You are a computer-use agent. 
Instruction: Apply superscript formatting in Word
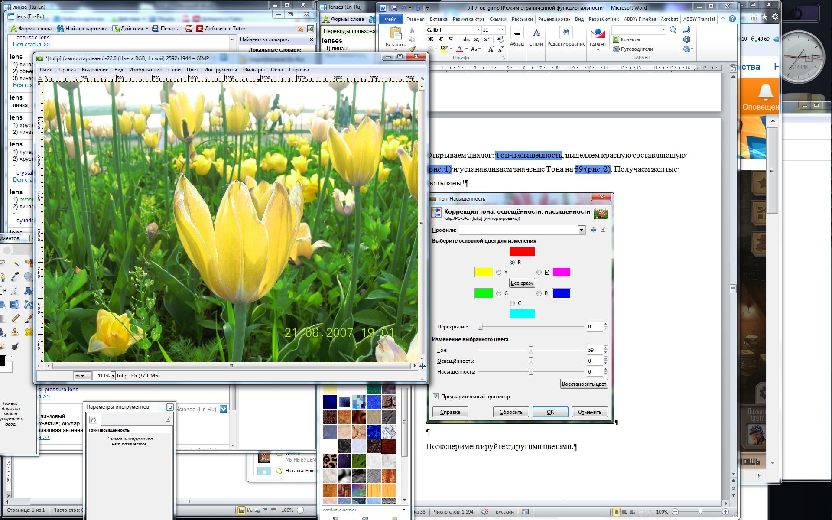[x=487, y=39]
